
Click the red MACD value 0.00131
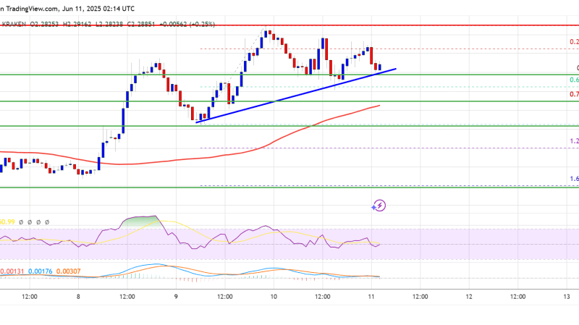pyautogui.click(x=12, y=271)
